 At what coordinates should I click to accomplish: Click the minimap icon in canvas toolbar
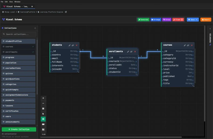[43, 124]
